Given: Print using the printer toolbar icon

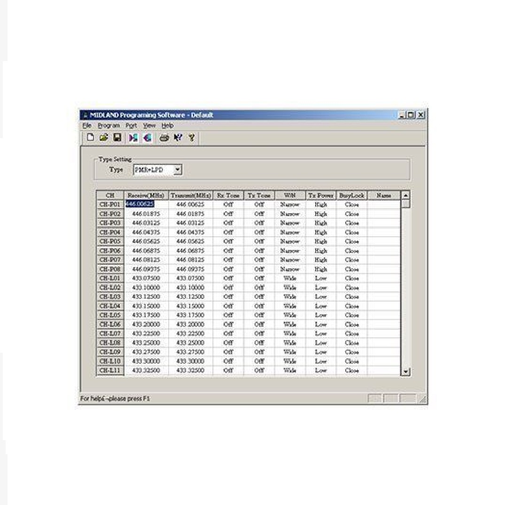Looking at the screenshot, I should click(164, 138).
